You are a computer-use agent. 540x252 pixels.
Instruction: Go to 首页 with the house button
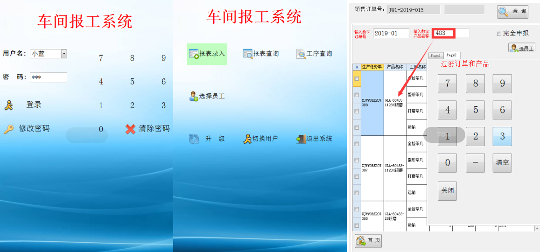pos(368,241)
